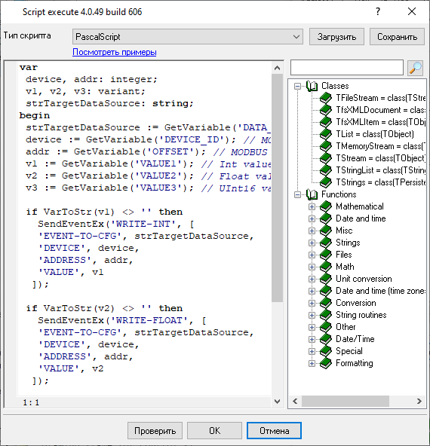Open the help question mark button

tap(378, 11)
